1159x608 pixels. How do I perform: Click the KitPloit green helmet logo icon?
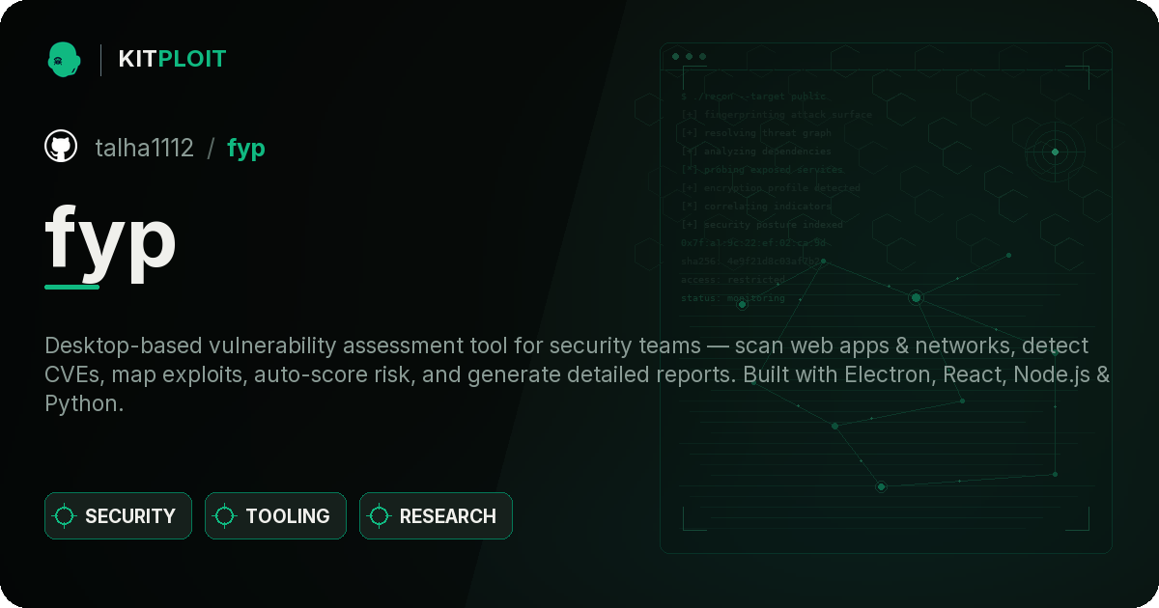pyautogui.click(x=64, y=59)
